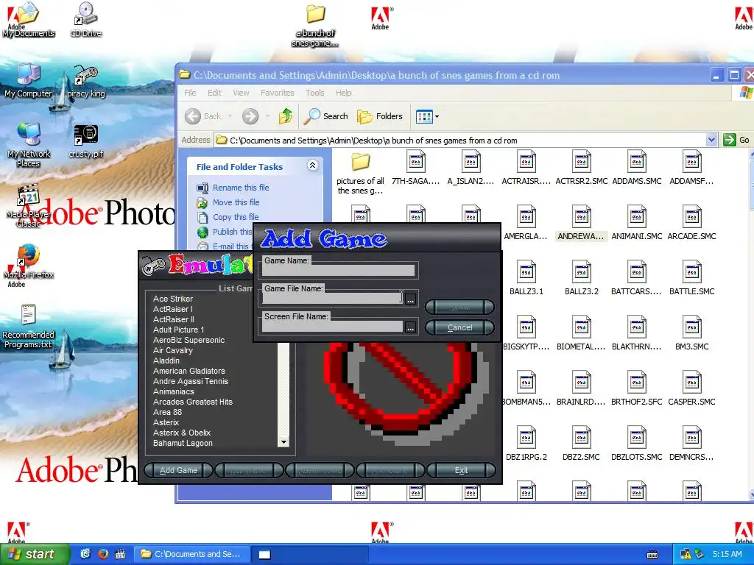Viewport: 754px width, 565px height.
Task: Open 'pictures of all the snes games' folder
Action: (x=360, y=173)
